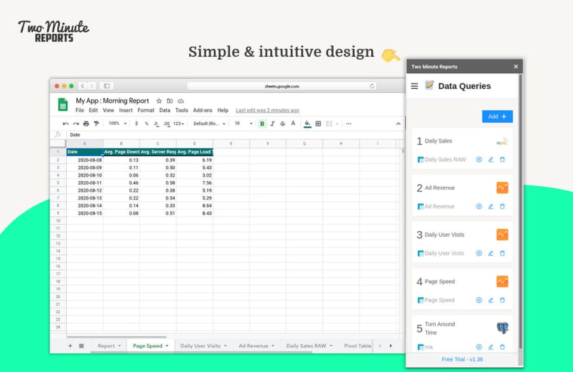Viewport: 573px width, 372px height.
Task: Click the Free Trial - v1.36 link
Action: click(462, 359)
